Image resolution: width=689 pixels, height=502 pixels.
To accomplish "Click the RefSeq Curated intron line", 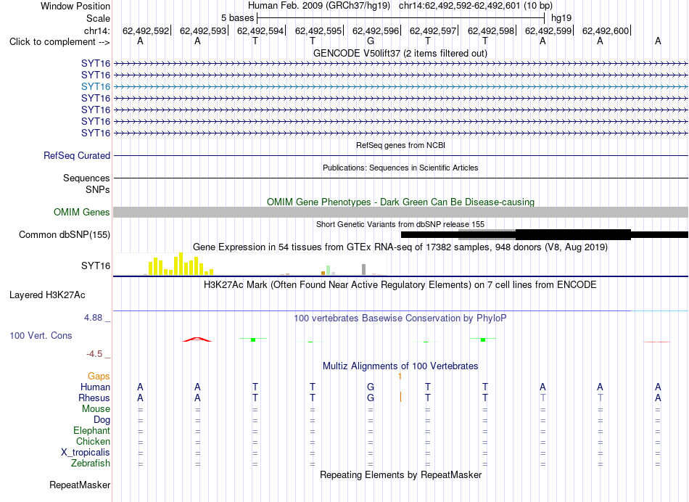I will pos(400,156).
